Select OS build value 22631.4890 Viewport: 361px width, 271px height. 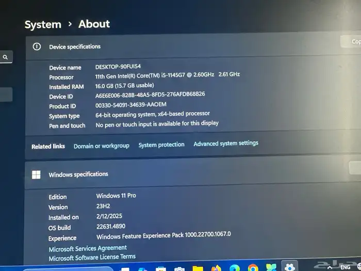click(x=111, y=226)
